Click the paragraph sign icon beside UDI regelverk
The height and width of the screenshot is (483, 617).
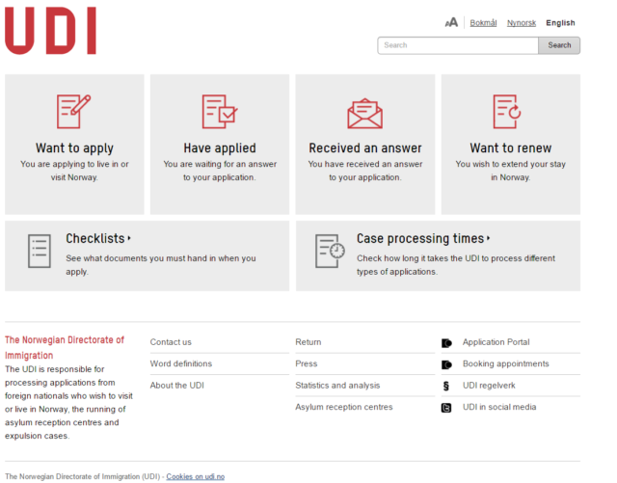click(445, 387)
